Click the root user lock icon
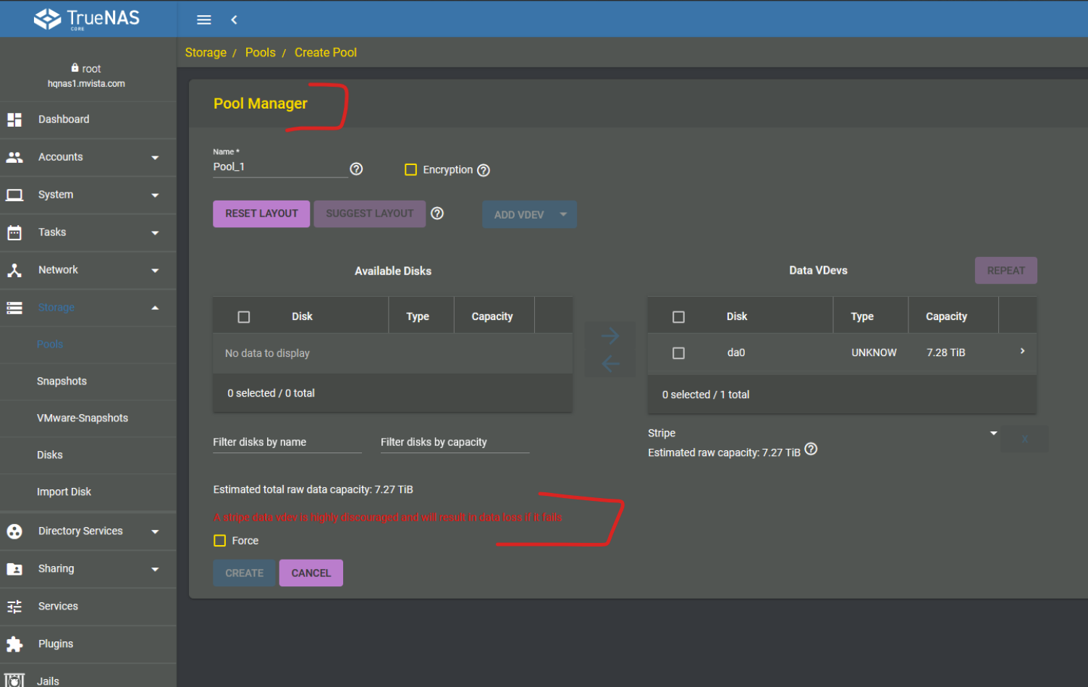This screenshot has height=687, width=1088. click(x=75, y=68)
